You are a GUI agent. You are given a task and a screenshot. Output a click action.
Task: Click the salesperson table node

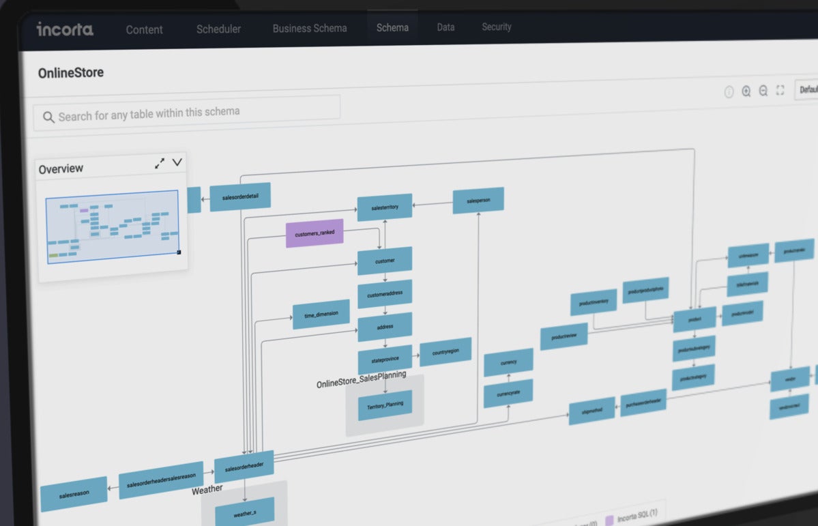tap(478, 201)
